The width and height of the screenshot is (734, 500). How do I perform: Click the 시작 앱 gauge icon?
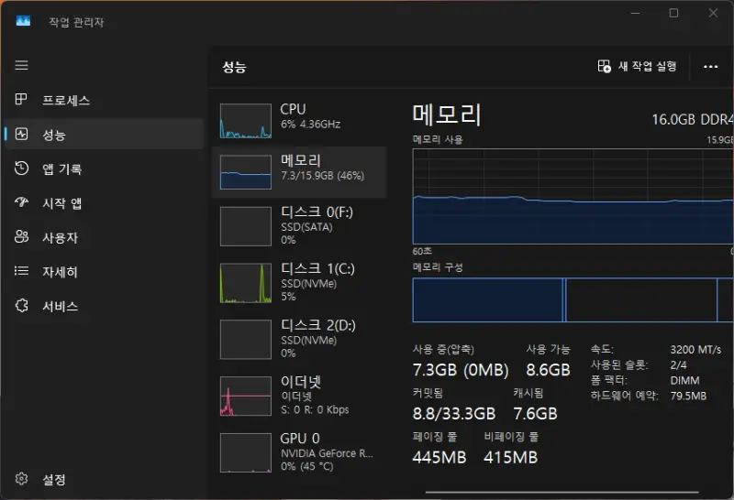21,201
